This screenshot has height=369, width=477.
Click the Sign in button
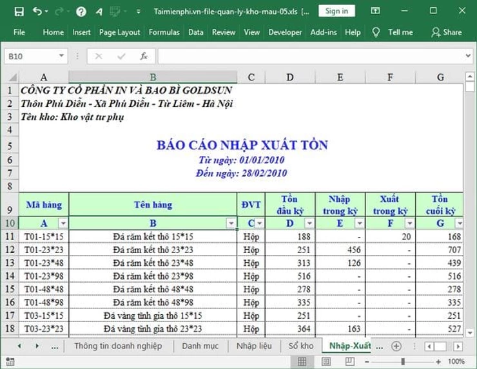pyautogui.click(x=336, y=11)
